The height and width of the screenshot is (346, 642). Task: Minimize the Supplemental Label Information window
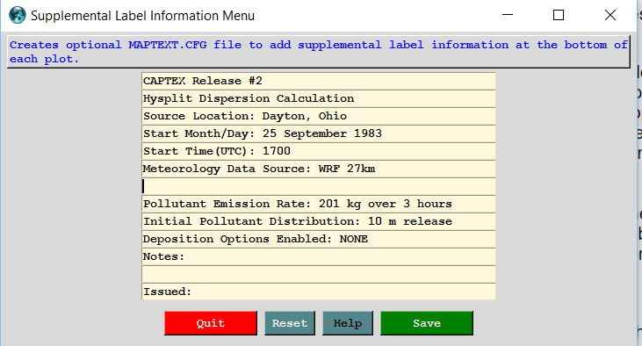[508, 15]
